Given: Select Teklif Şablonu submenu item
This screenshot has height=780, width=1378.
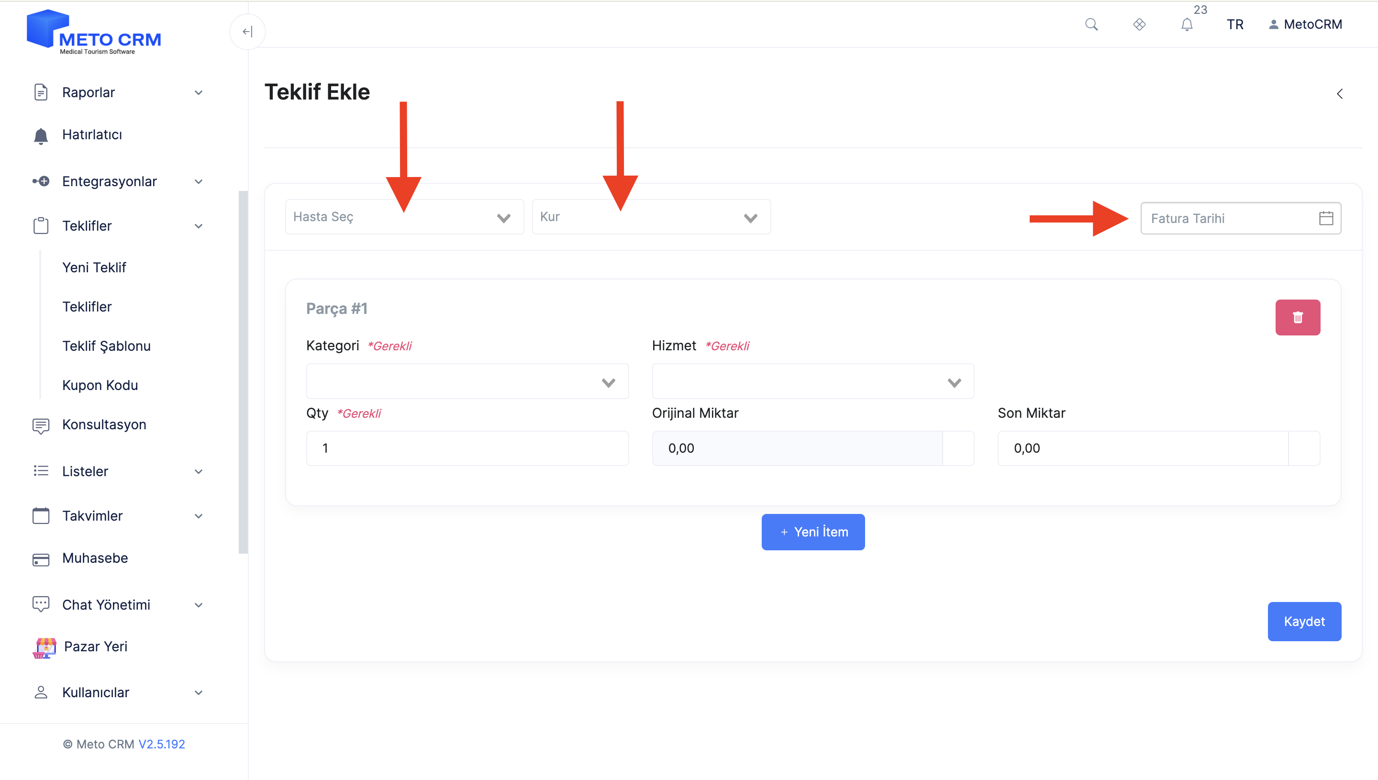Looking at the screenshot, I should [107, 346].
